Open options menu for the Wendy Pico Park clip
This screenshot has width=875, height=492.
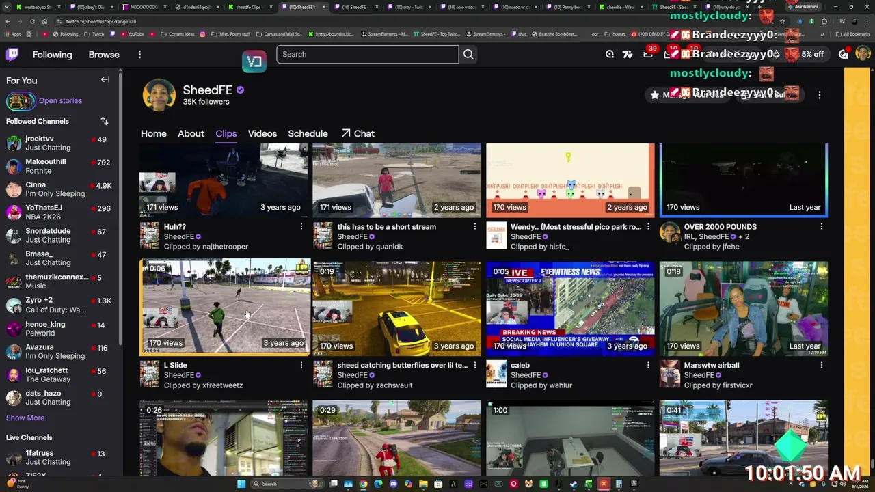[x=648, y=227]
